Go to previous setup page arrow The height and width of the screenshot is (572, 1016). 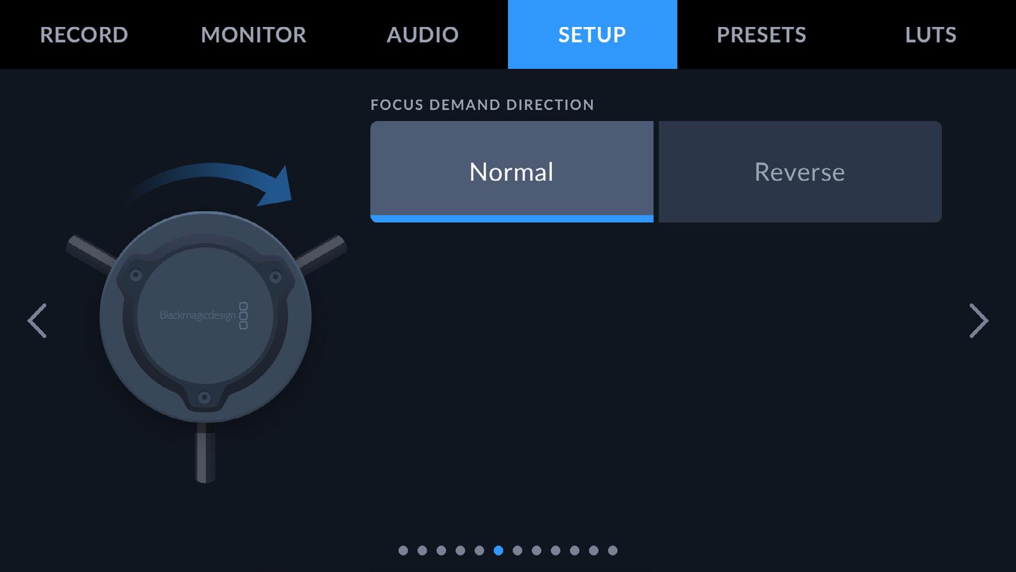[x=37, y=320]
